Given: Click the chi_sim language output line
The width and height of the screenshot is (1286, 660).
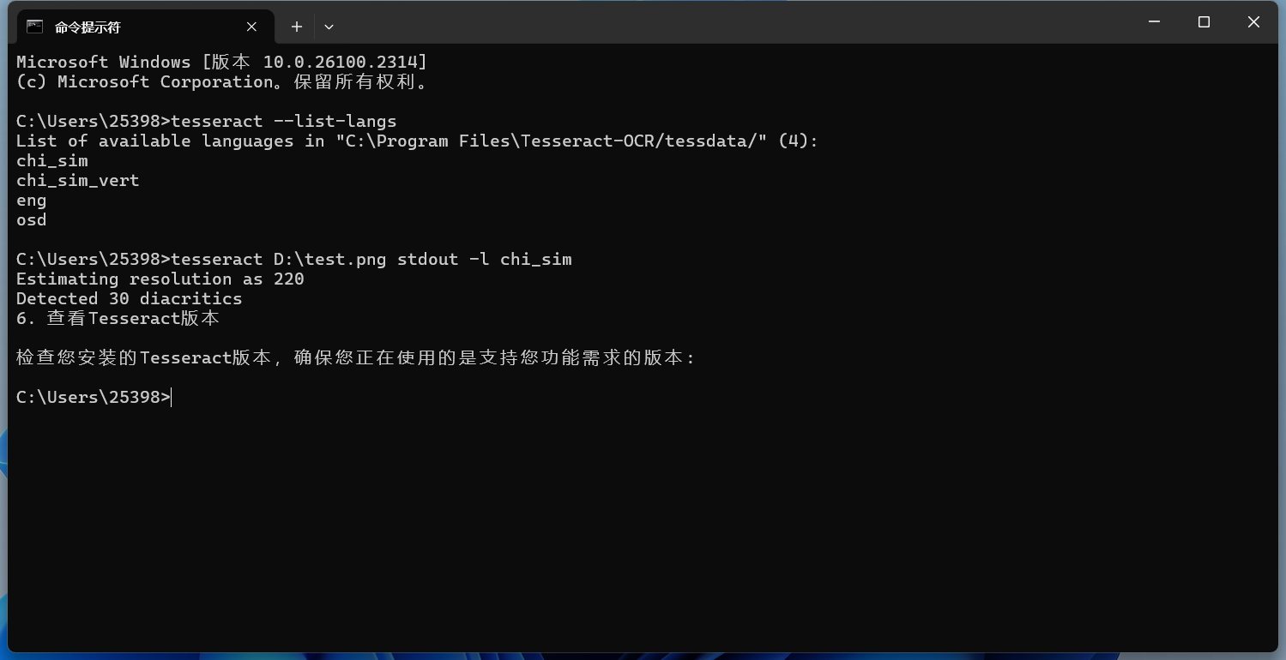Looking at the screenshot, I should (52, 161).
